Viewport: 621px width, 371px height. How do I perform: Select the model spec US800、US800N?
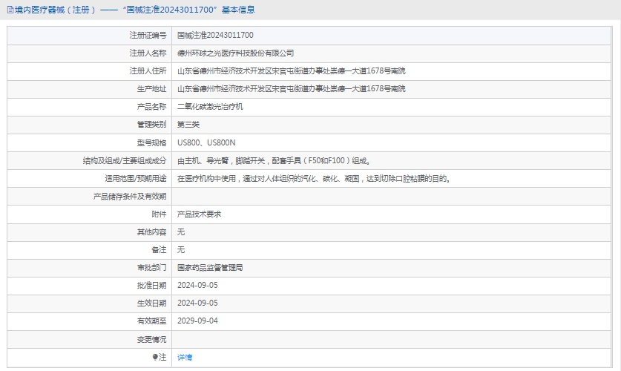tap(206, 142)
